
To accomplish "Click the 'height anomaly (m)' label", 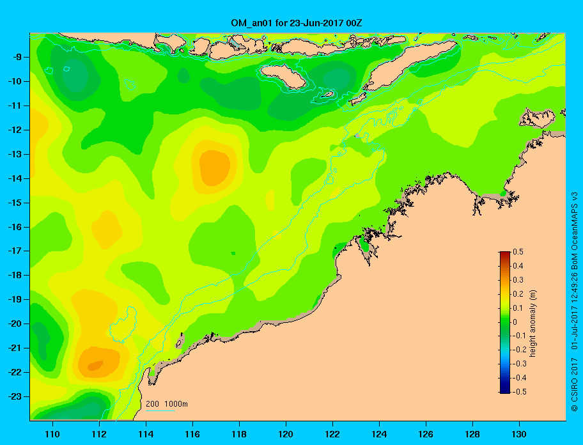I will pos(533,324).
